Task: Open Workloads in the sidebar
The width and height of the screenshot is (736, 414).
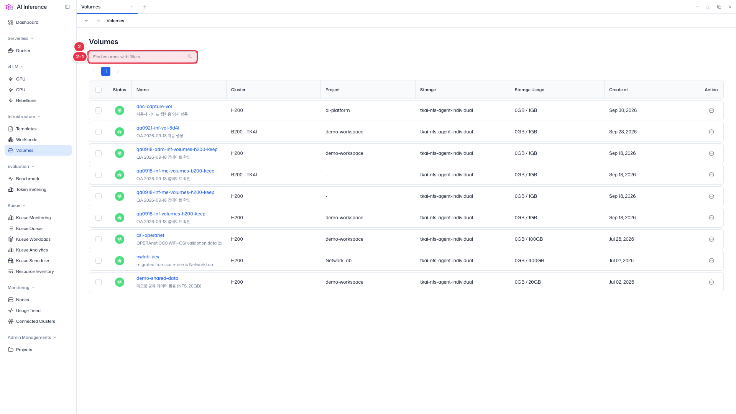Action: [x=38, y=140]
